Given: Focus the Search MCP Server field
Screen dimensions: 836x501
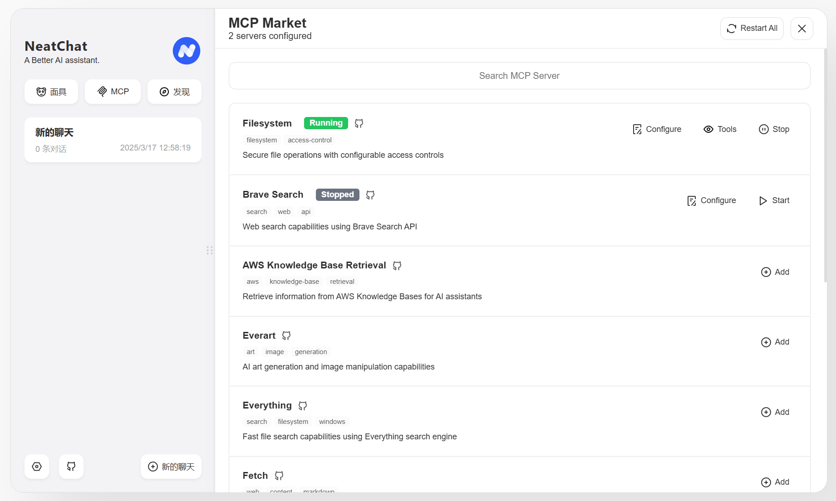Looking at the screenshot, I should click(x=519, y=76).
